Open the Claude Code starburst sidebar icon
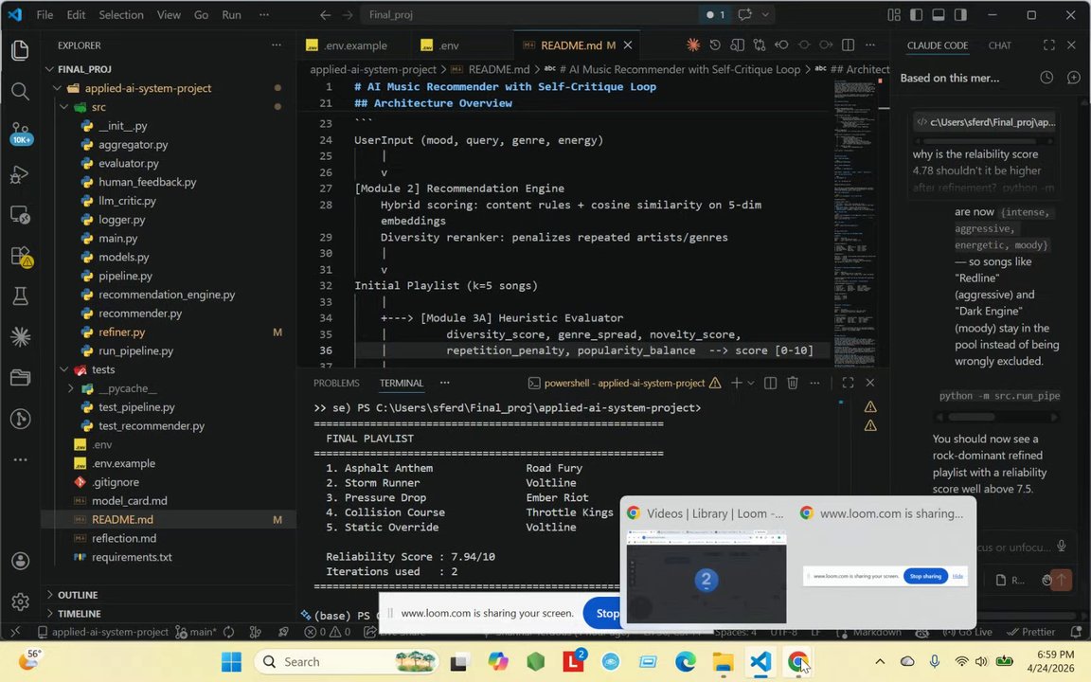Viewport: 1091px width, 682px height. pos(20,337)
